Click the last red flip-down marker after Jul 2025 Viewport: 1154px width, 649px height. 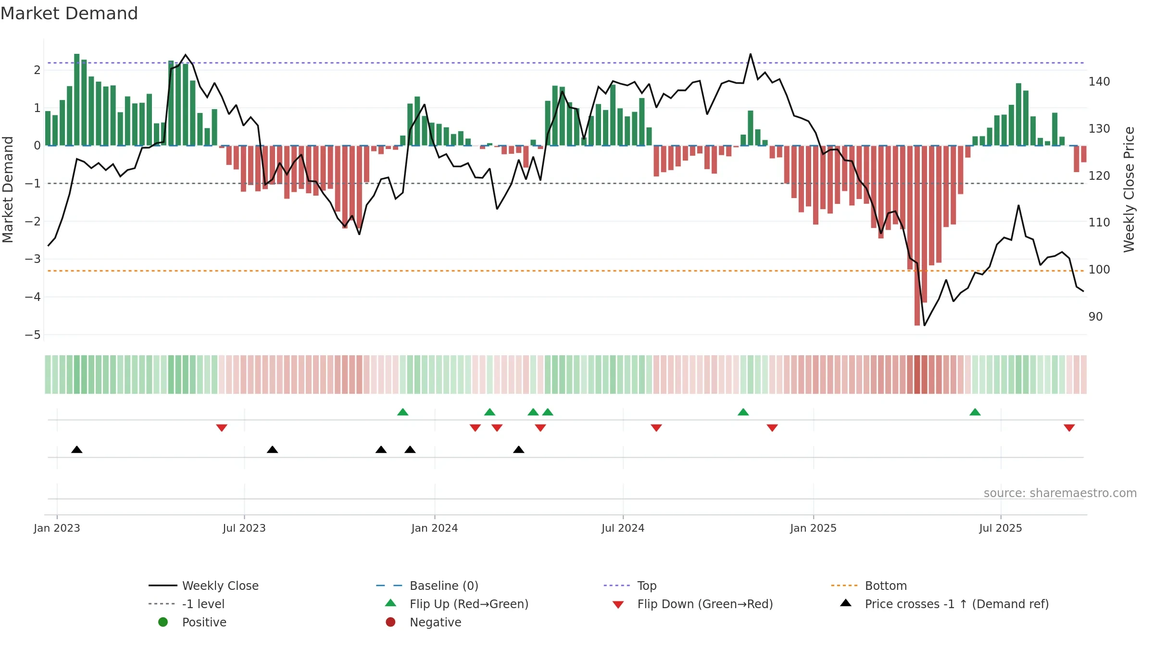coord(1069,428)
